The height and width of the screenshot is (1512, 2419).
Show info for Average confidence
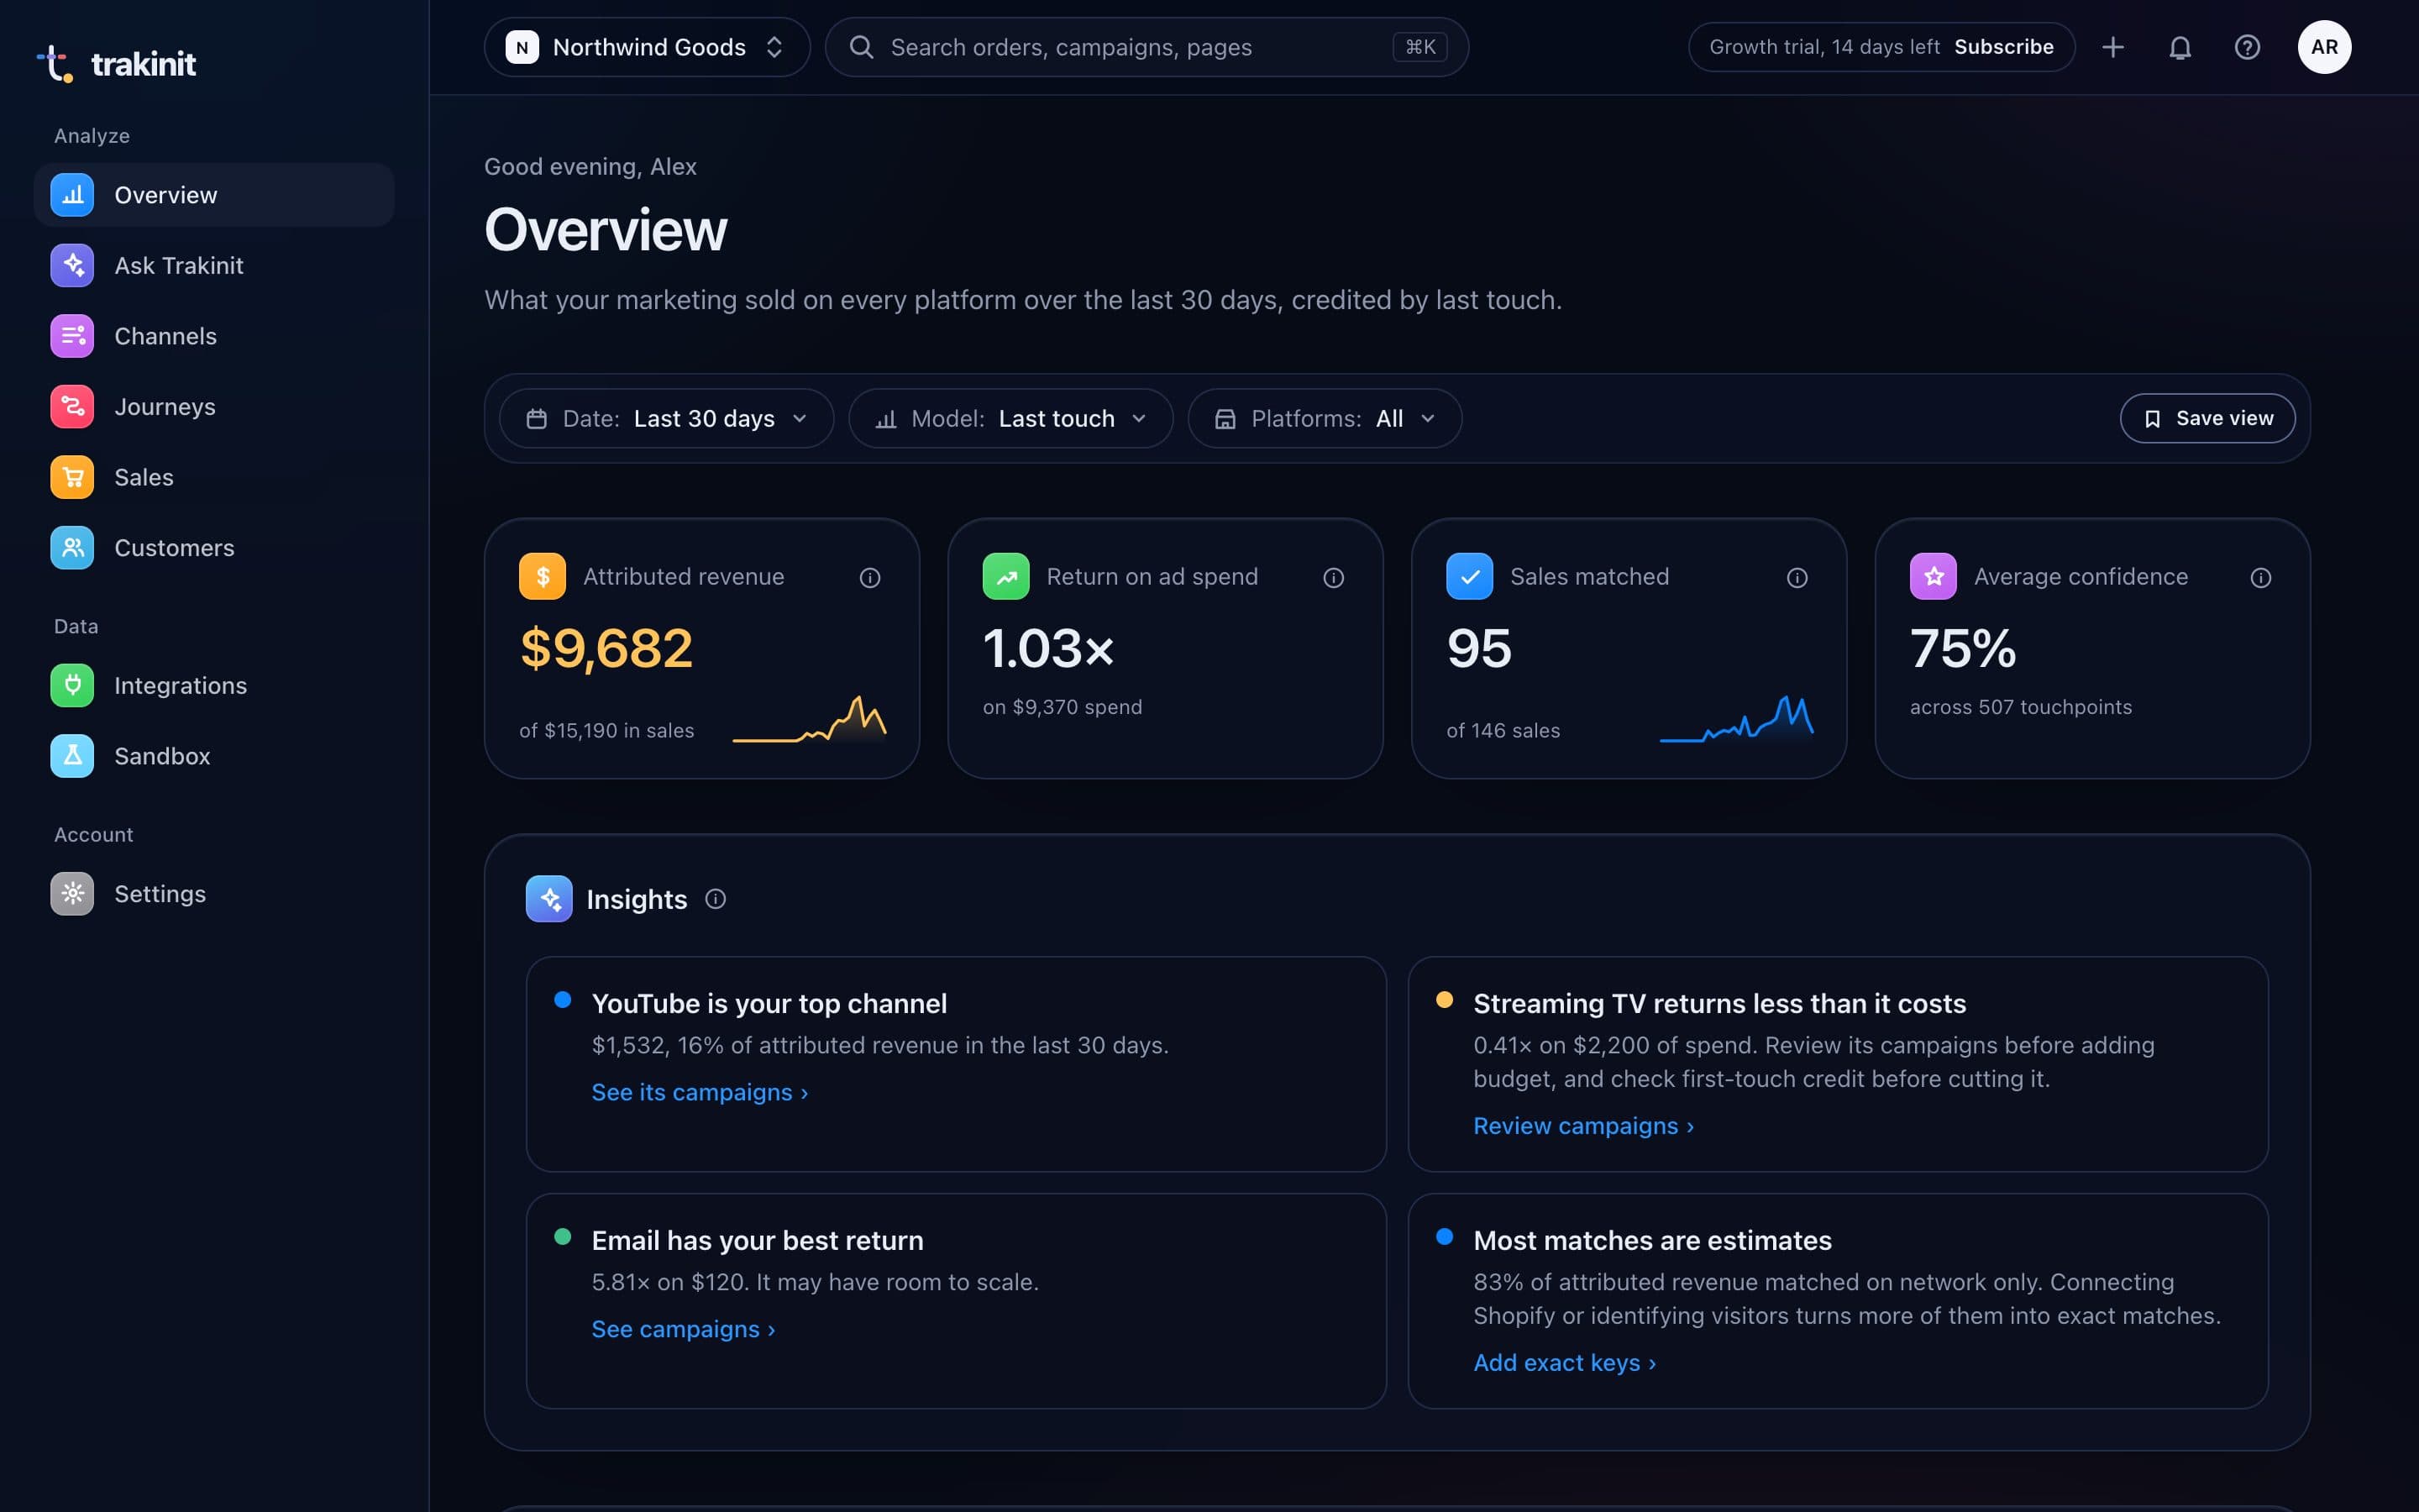point(2261,577)
